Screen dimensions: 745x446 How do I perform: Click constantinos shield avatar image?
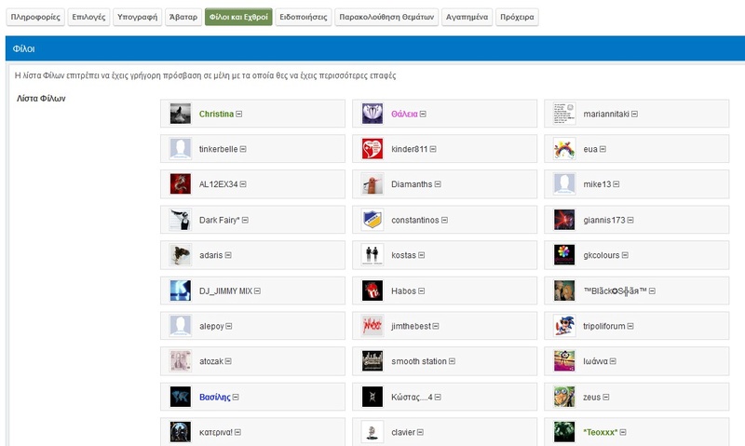(x=372, y=220)
